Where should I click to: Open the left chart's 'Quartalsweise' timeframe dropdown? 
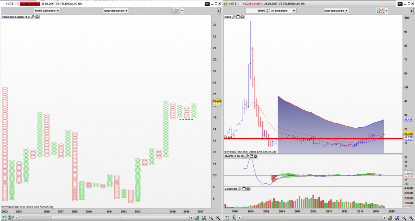pos(116,11)
